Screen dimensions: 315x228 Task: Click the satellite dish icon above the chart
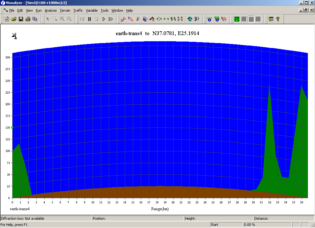[14, 36]
